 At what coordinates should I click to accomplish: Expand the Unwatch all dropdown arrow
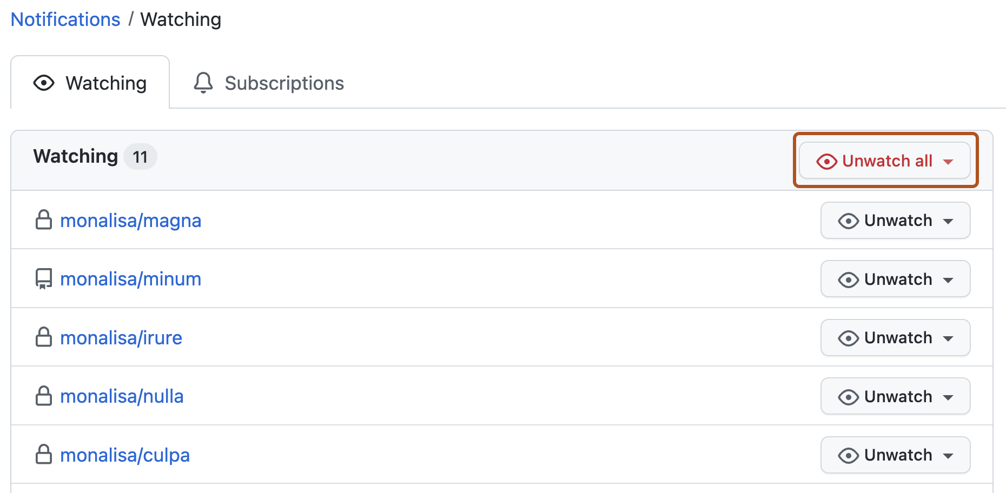[x=948, y=162]
